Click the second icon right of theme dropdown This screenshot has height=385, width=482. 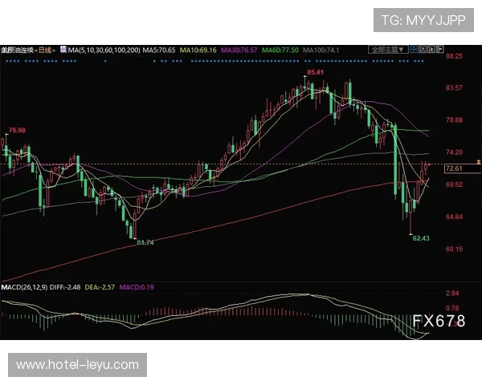421,50
